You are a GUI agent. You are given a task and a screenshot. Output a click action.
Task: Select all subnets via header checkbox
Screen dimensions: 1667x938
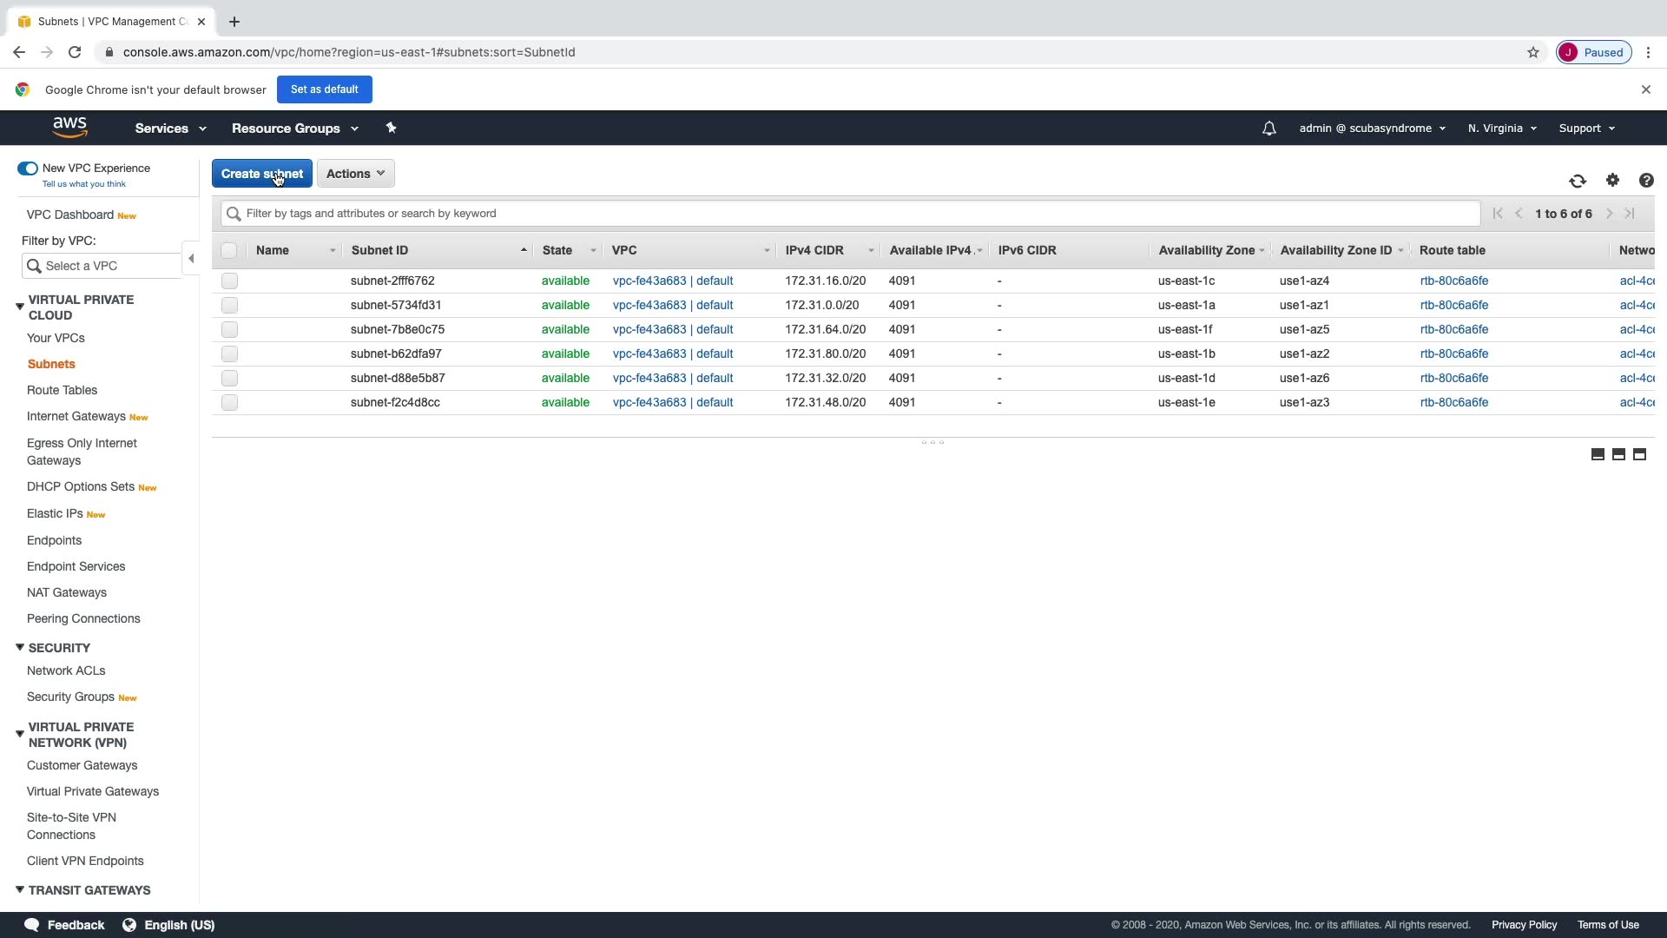pos(229,250)
